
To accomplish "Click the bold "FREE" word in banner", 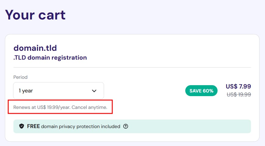I will [33, 126].
